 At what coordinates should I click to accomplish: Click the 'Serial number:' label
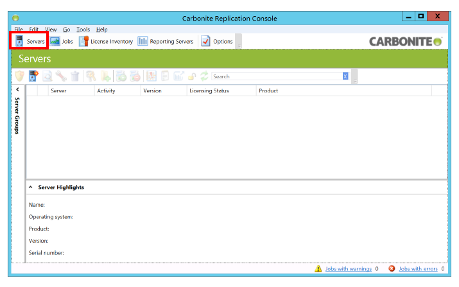click(x=46, y=252)
